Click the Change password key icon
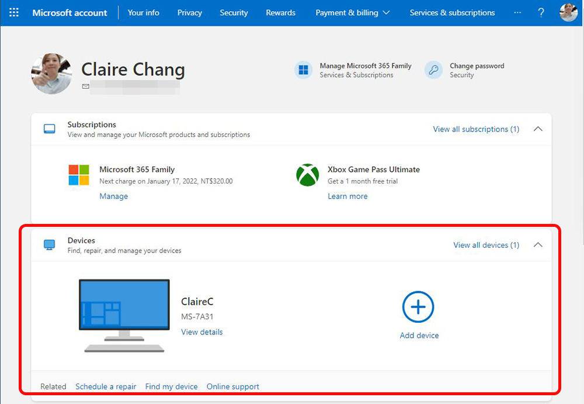The width and height of the screenshot is (584, 404). tap(433, 70)
